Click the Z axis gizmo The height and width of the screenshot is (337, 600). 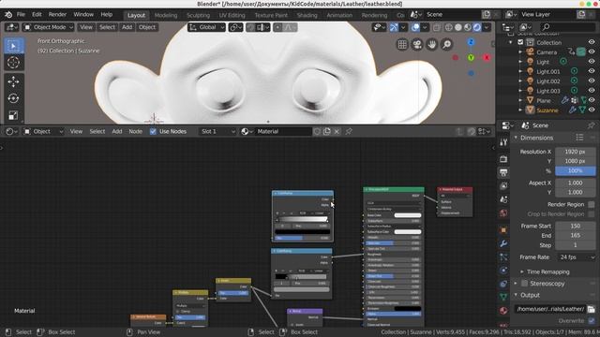(471, 42)
